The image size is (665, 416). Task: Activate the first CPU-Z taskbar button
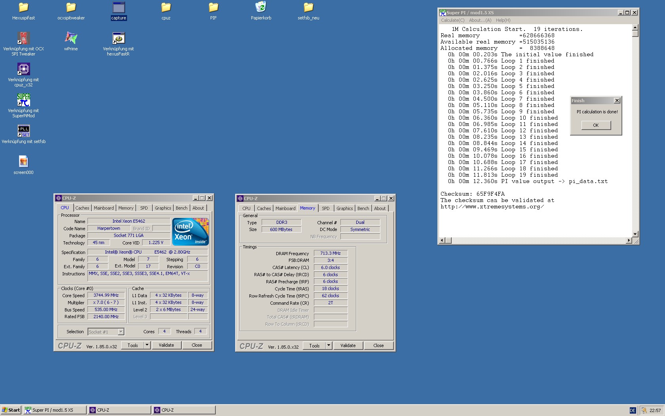[119, 410]
